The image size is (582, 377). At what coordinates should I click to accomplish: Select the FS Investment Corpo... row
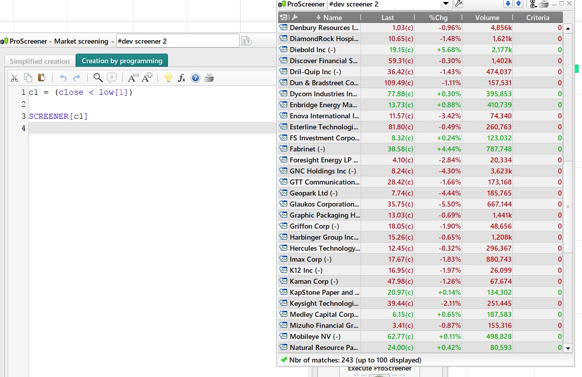pos(421,138)
